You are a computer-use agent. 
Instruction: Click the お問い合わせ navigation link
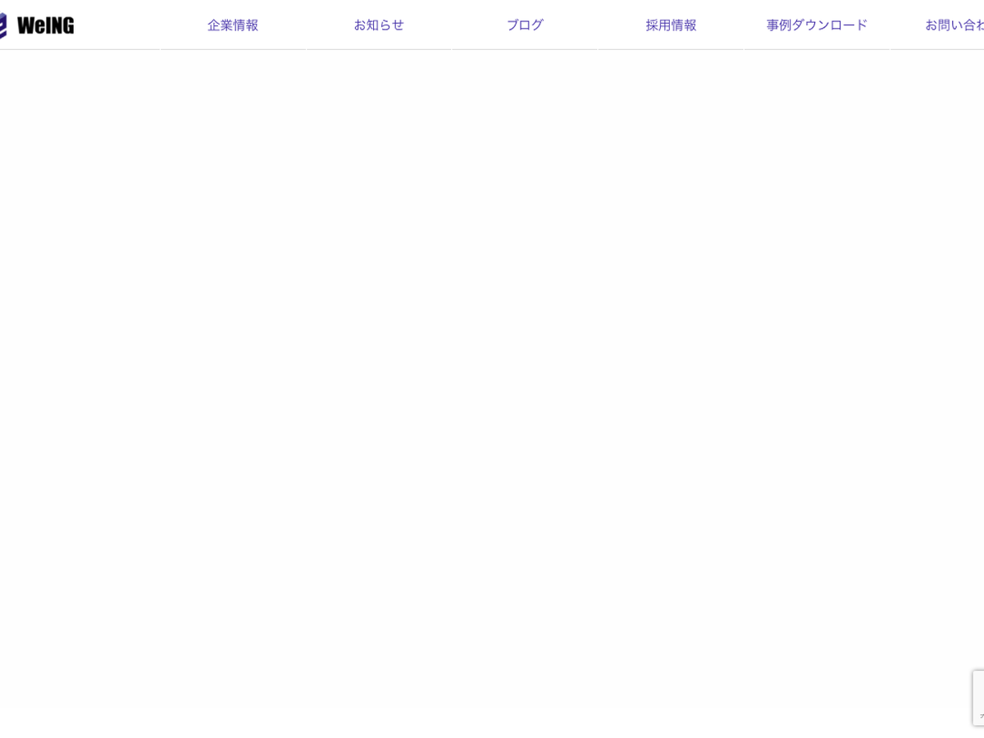pos(954,25)
